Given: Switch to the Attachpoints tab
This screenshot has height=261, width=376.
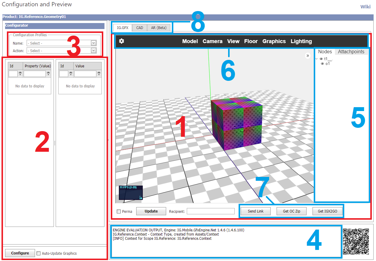Looking at the screenshot, I should pos(351,52).
